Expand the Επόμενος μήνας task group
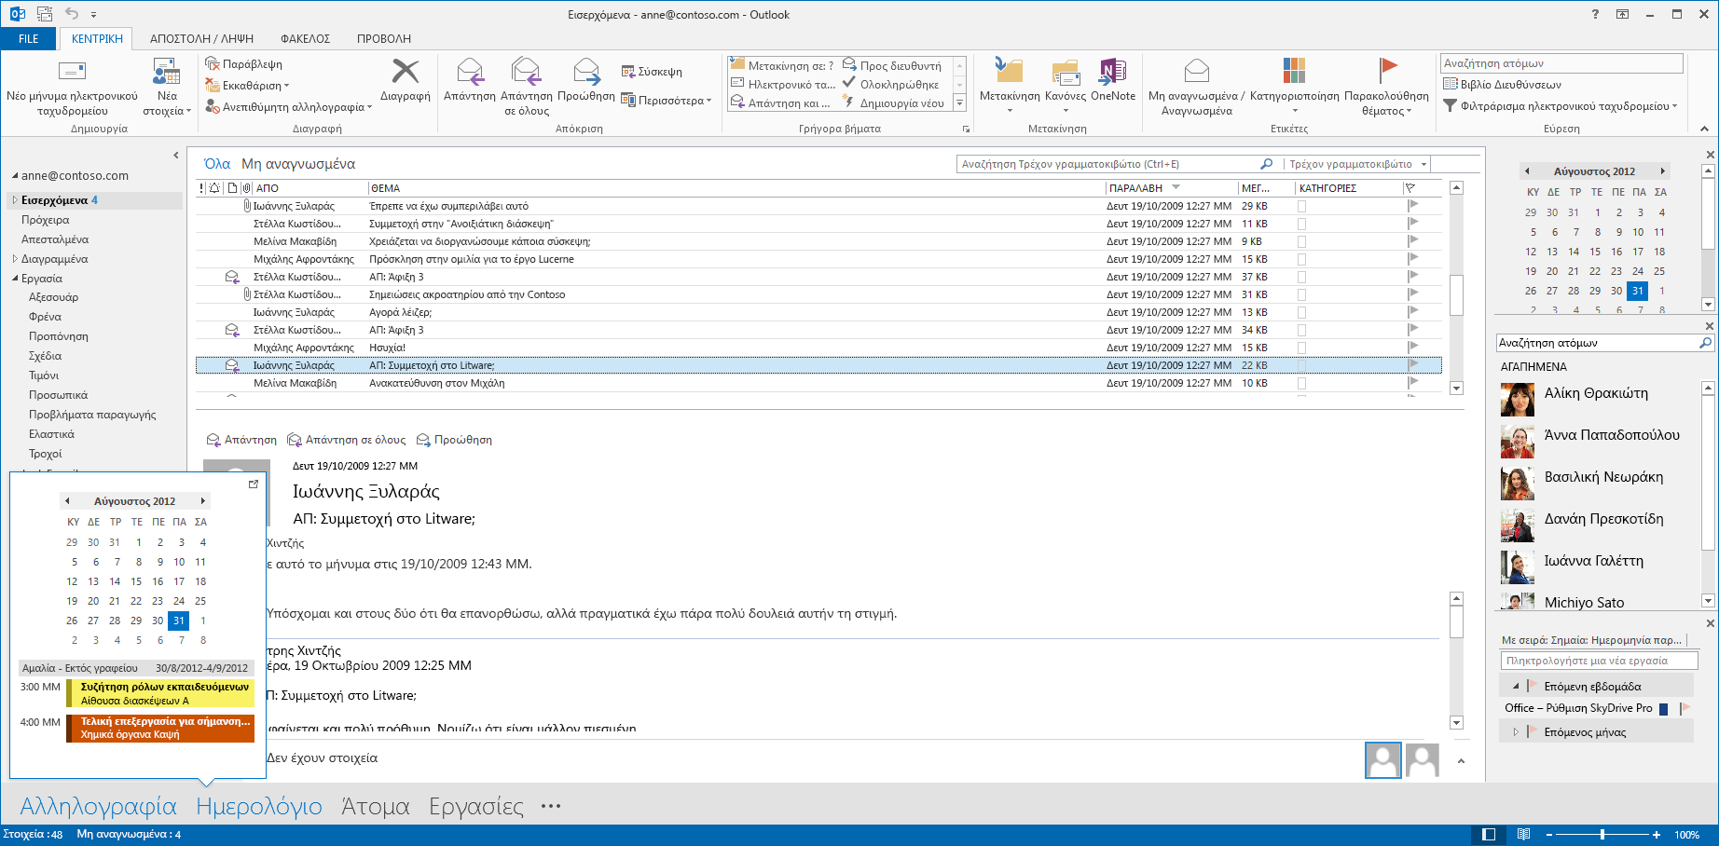1719x846 pixels. pyautogui.click(x=1516, y=732)
